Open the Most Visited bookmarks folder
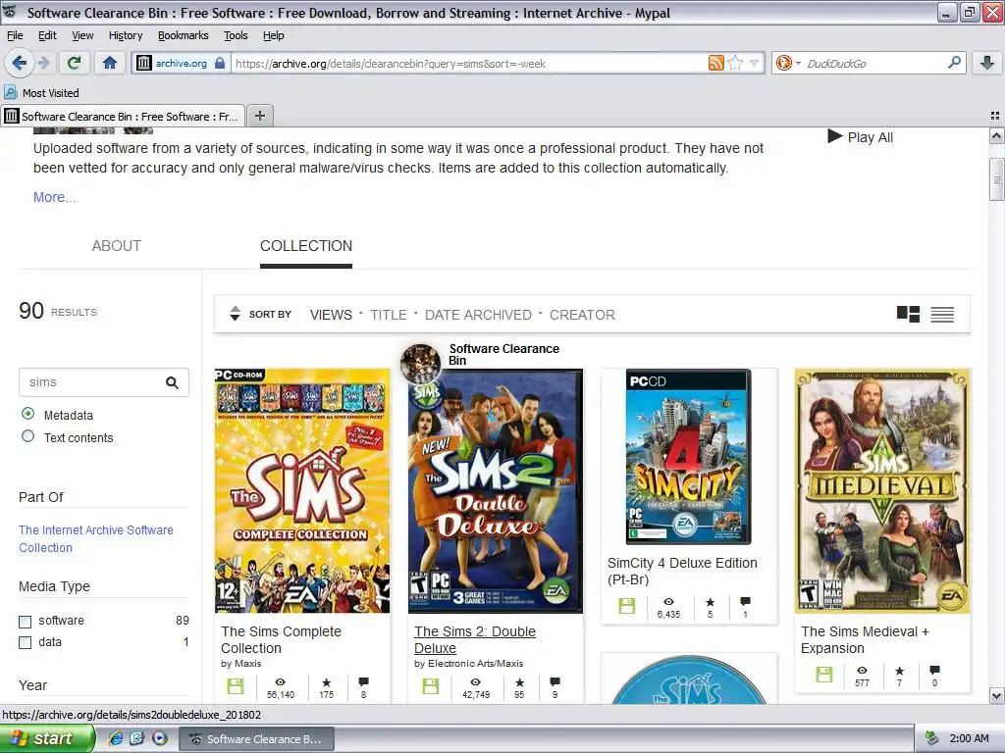Screen dimensions: 1005x753 click(41, 93)
